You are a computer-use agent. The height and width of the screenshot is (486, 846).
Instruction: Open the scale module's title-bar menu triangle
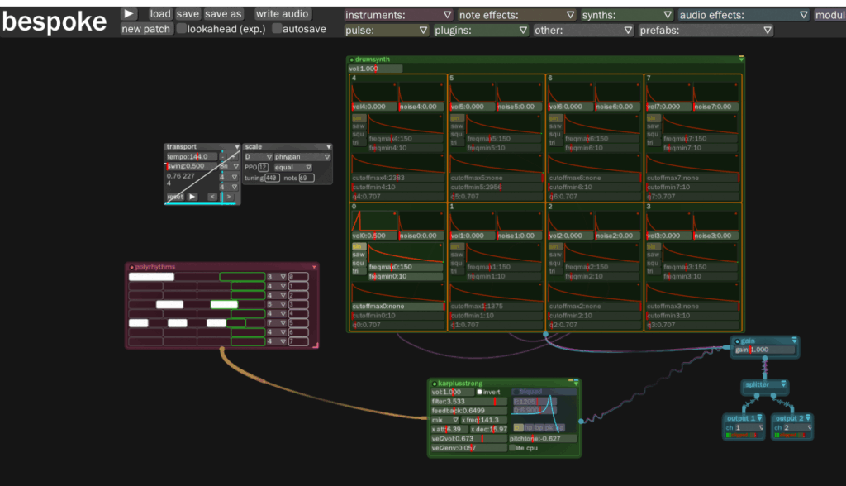[328, 147]
